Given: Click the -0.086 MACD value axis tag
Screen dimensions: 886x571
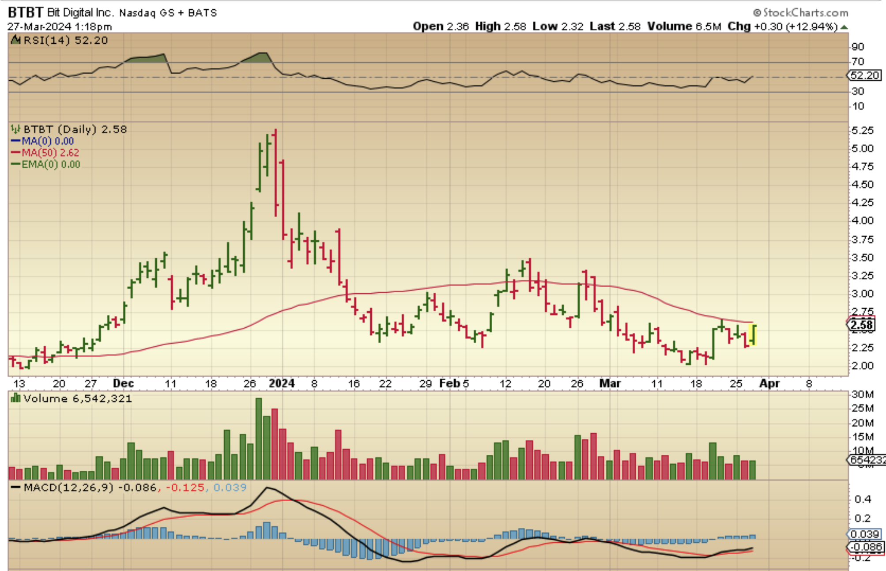Looking at the screenshot, I should (x=867, y=547).
